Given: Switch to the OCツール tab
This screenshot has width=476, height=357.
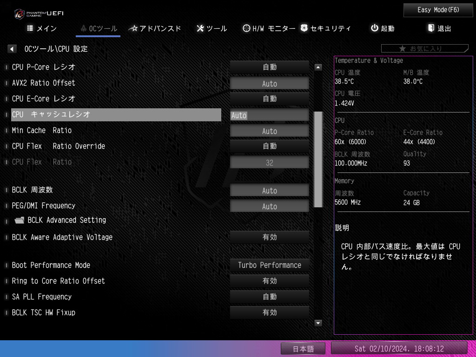Looking at the screenshot, I should click(99, 28).
